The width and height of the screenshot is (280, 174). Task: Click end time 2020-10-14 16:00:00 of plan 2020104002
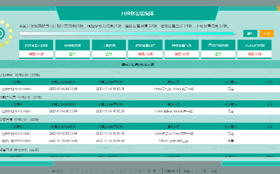pyautogui.click(x=110, y=111)
